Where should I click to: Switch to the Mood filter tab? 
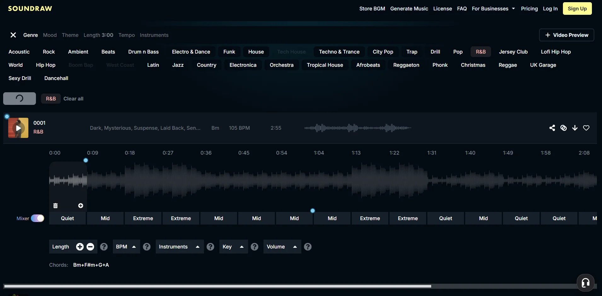50,35
